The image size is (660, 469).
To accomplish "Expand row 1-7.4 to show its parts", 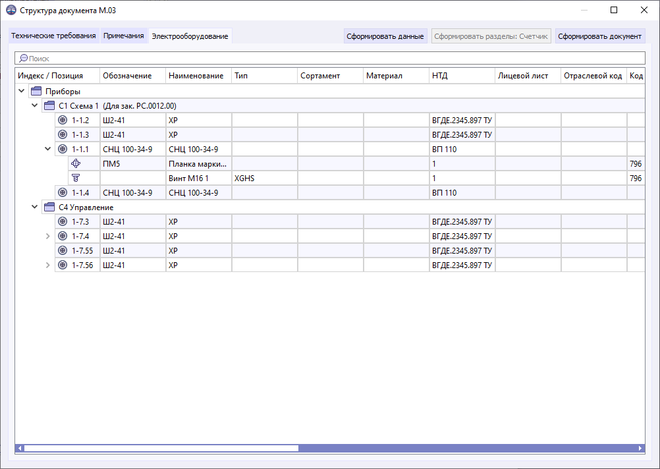I will pos(47,236).
